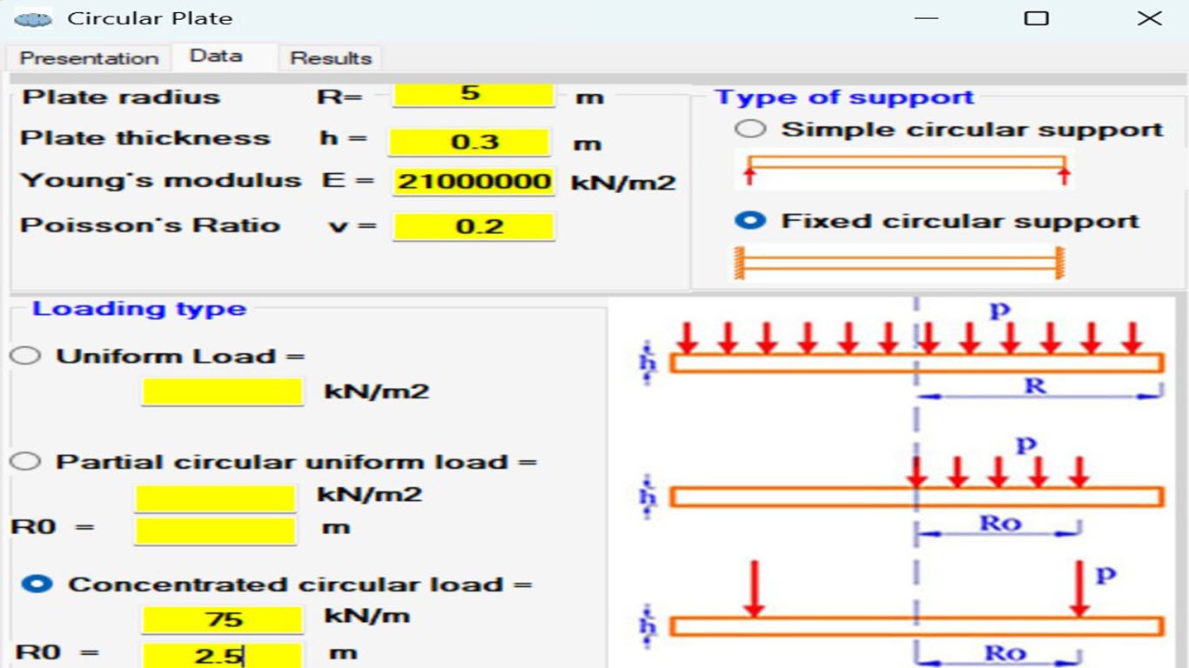Image resolution: width=1189 pixels, height=668 pixels.
Task: Select the Data tab
Action: 220,56
